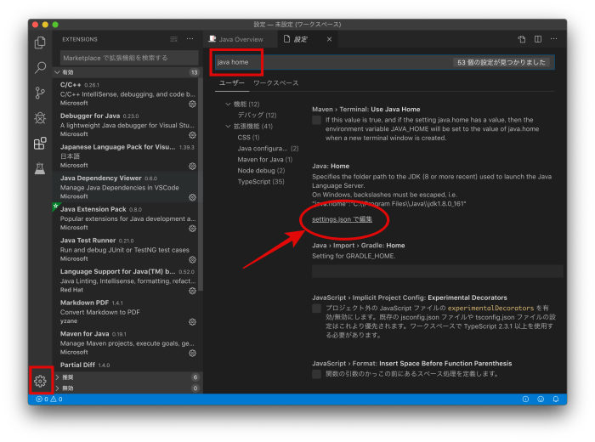Toggle Insert Space Before Function Parenthesis checkbox
The image size is (595, 442).
[x=316, y=374]
